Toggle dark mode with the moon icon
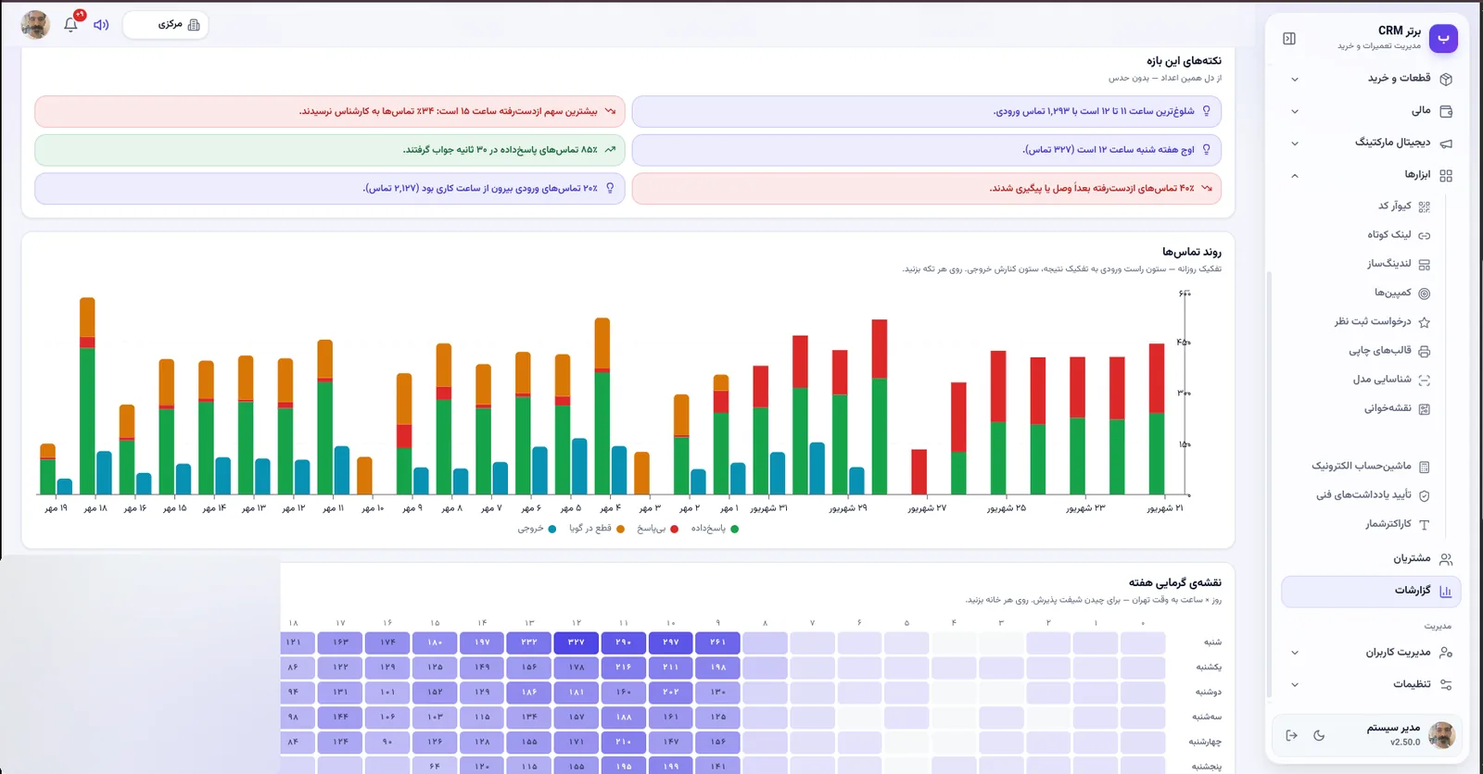1483x774 pixels. (1319, 735)
